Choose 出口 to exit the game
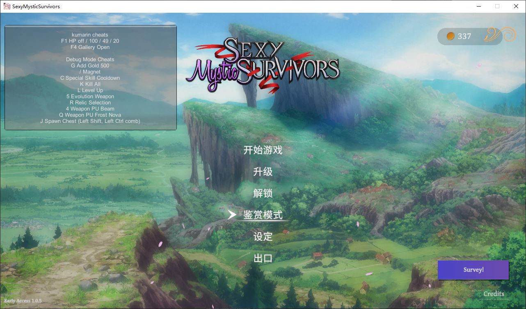Image resolution: width=526 pixels, height=309 pixels. (263, 258)
